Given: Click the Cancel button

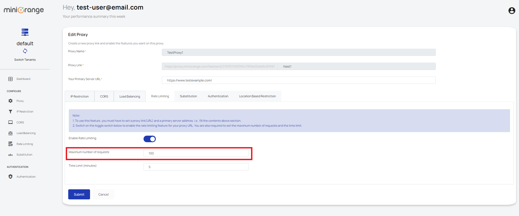Looking at the screenshot, I should pos(103,194).
